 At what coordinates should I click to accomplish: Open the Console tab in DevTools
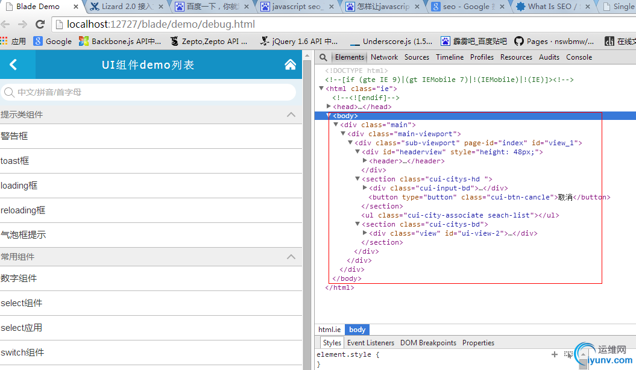[x=579, y=57]
